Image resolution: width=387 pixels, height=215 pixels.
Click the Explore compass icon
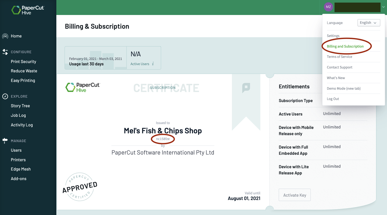point(5,96)
